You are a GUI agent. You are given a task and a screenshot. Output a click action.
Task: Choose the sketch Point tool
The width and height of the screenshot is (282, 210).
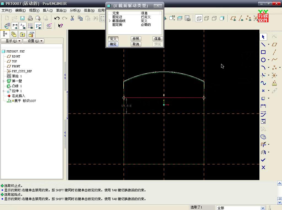pyautogui.click(x=263, y=91)
